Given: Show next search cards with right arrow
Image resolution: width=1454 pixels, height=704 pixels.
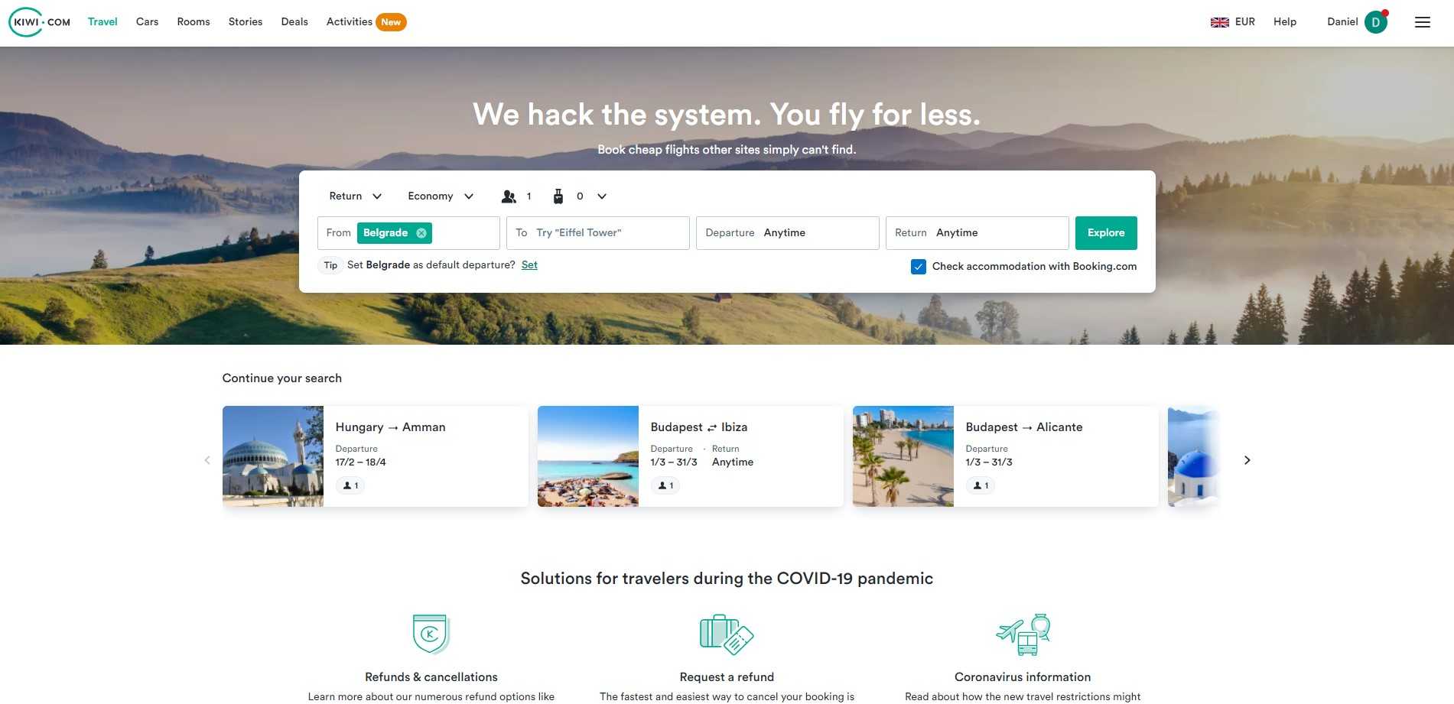Looking at the screenshot, I should click(1247, 460).
